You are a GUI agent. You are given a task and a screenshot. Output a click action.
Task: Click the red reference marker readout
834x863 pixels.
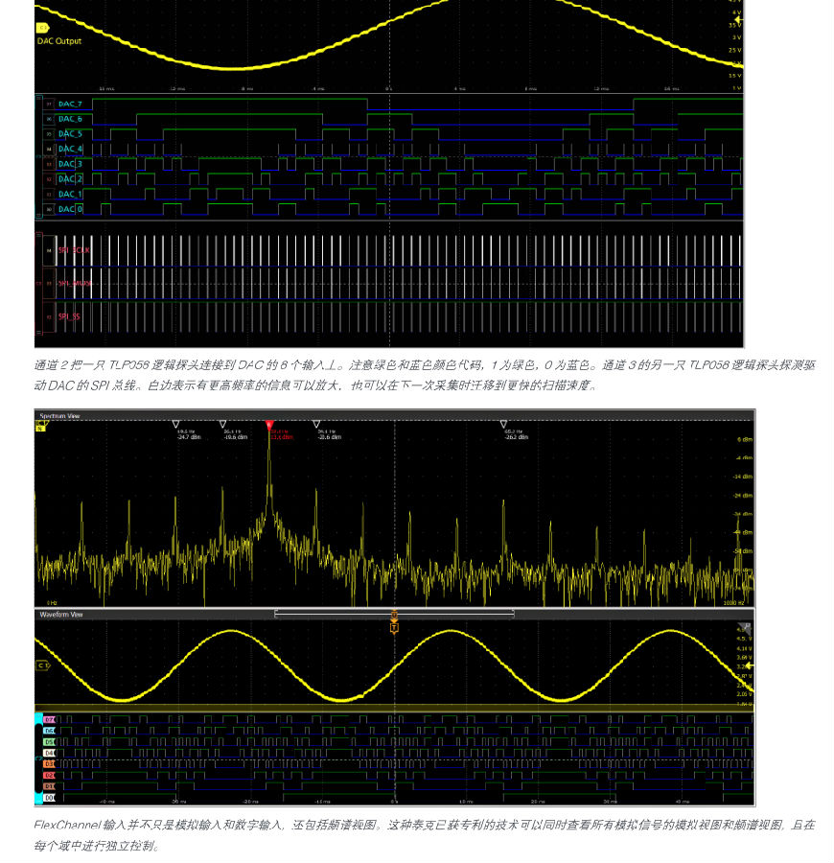click(x=282, y=434)
